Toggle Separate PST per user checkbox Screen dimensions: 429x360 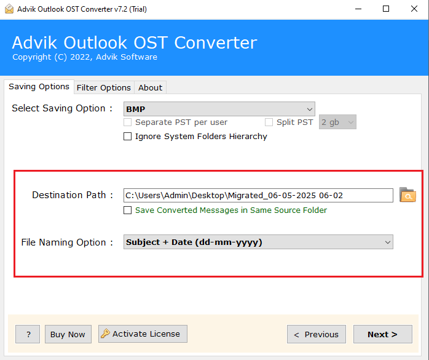coord(127,122)
